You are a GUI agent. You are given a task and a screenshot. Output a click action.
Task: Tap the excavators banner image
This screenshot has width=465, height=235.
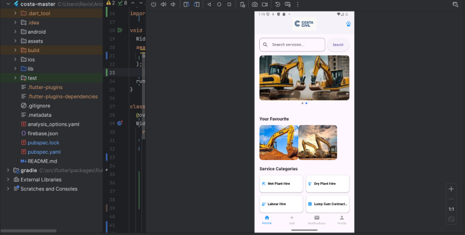[304, 77]
